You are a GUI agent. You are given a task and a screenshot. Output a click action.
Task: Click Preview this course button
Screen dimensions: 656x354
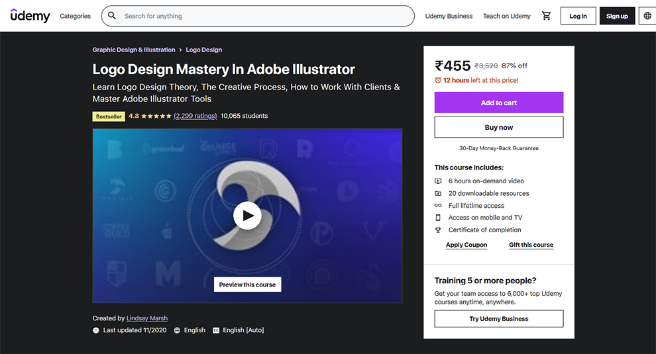247,285
